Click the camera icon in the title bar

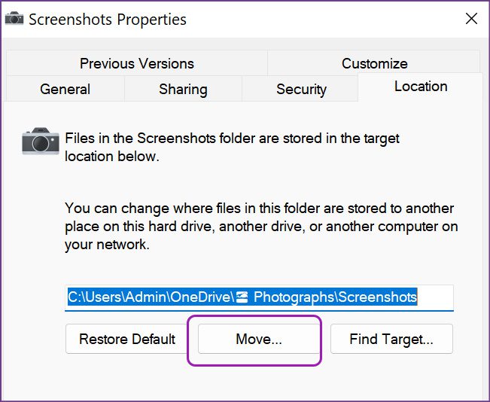[x=14, y=19]
